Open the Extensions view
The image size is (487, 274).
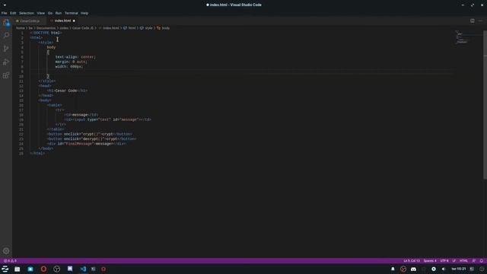coord(6,75)
